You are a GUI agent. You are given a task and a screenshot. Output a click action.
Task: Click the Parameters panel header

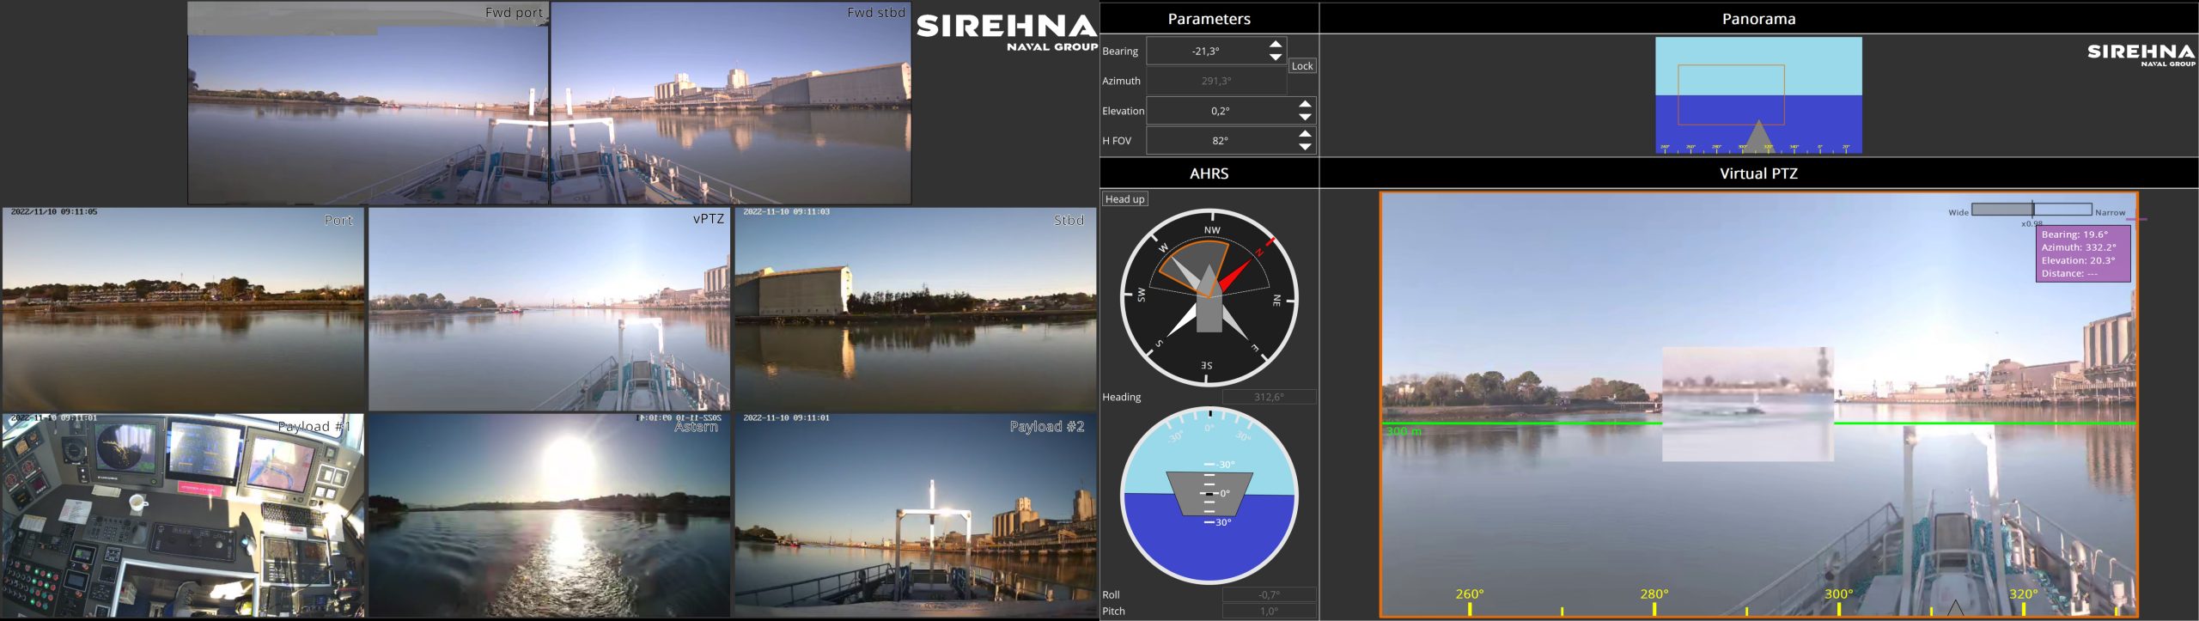click(x=1209, y=19)
